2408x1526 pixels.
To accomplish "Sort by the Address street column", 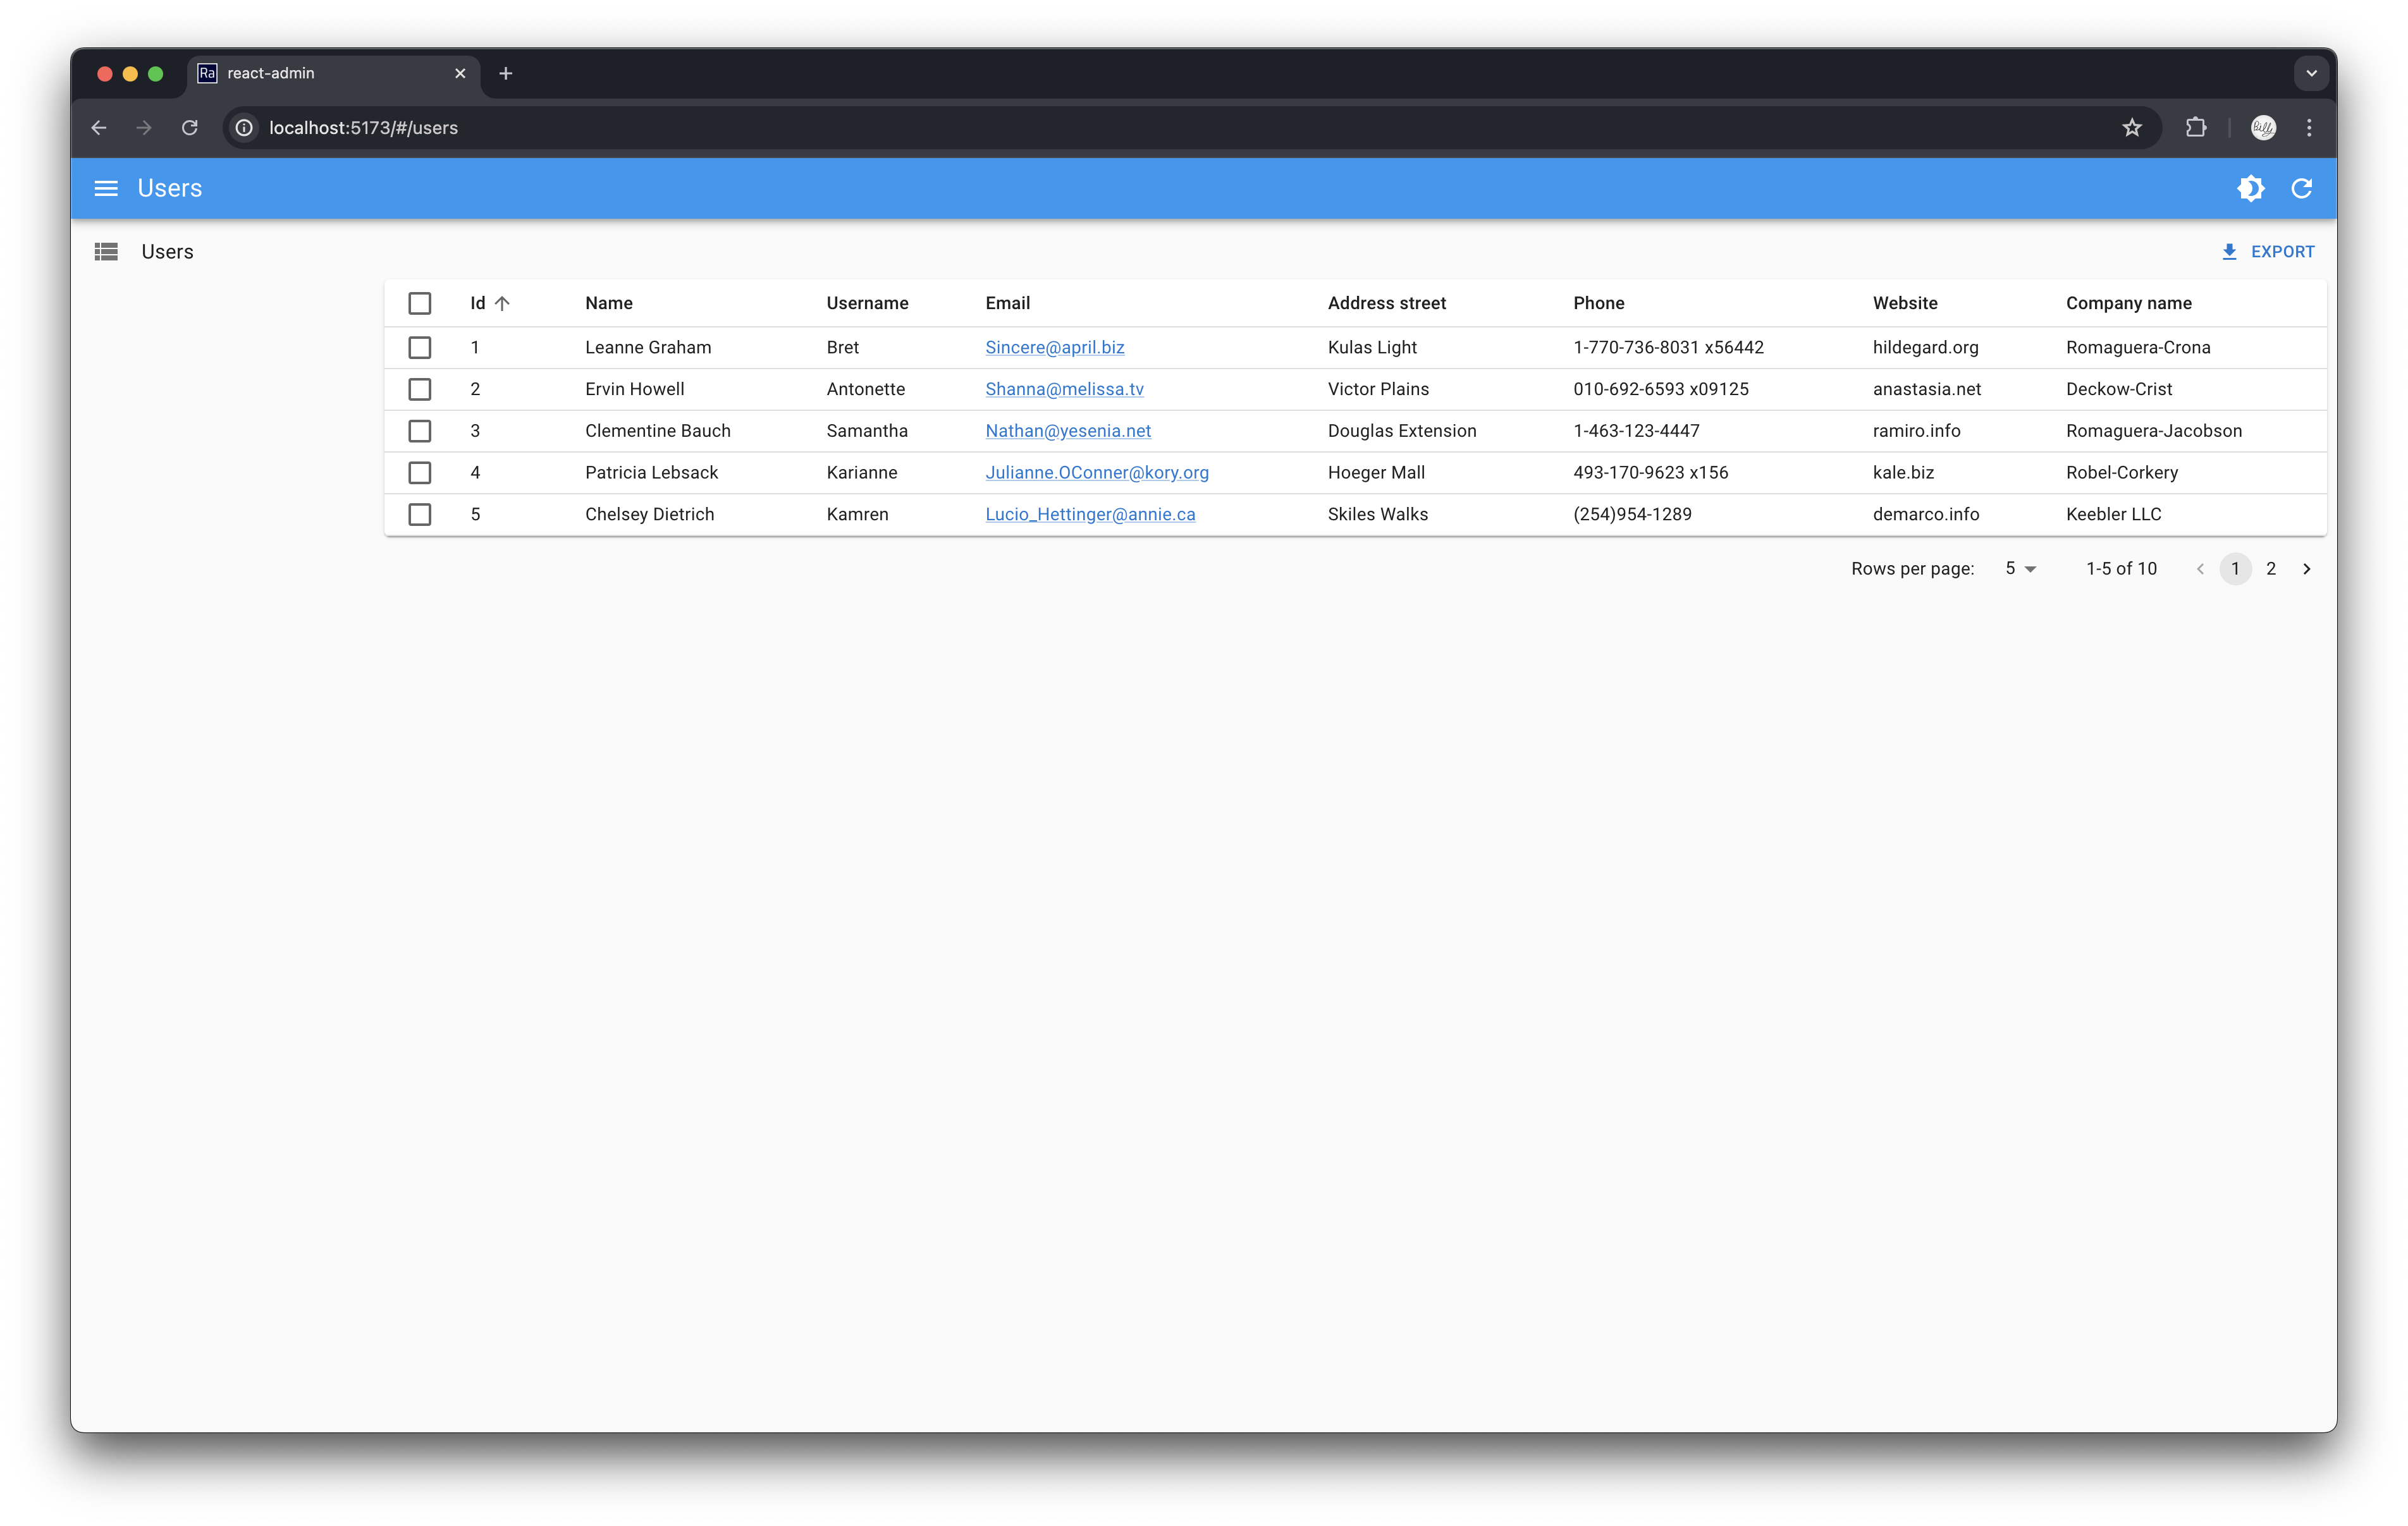I will 1386,303.
